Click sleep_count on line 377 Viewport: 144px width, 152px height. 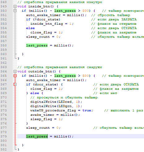pyautogui.click(x=38, y=128)
